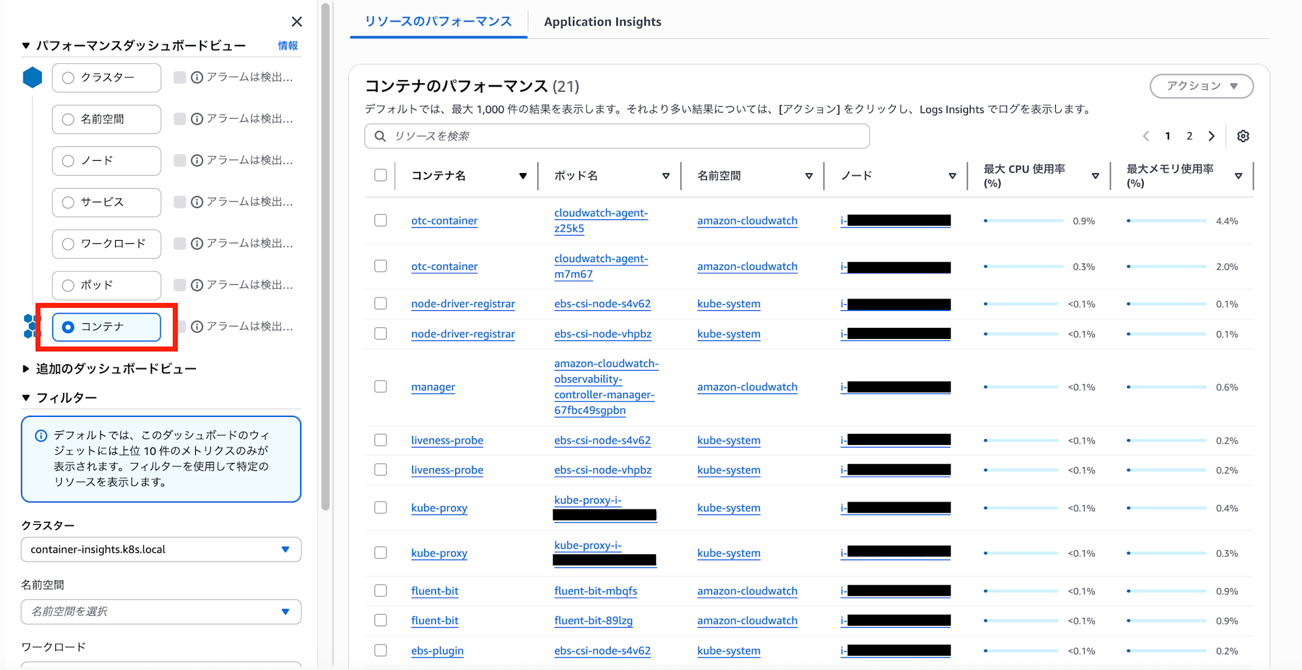Open the 名前空間を選択 dropdown

coord(161,612)
